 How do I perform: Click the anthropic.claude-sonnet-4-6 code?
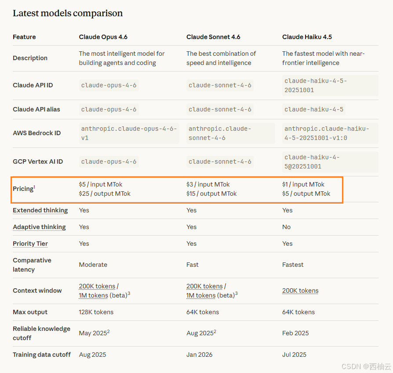[x=231, y=133]
